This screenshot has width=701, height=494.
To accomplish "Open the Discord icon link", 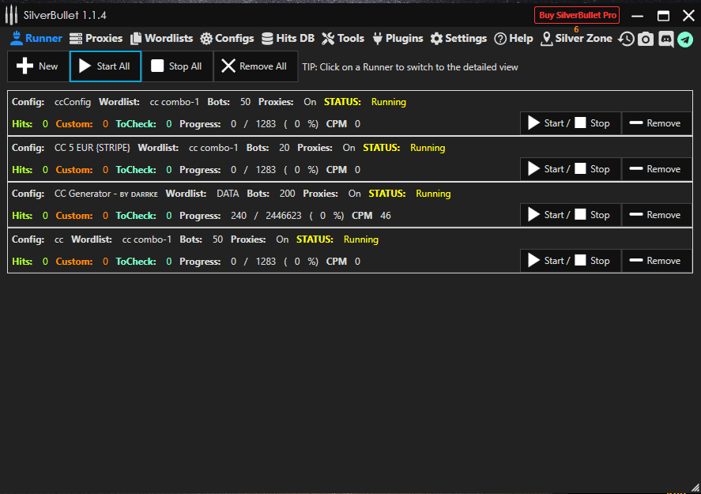I will pyautogui.click(x=665, y=39).
